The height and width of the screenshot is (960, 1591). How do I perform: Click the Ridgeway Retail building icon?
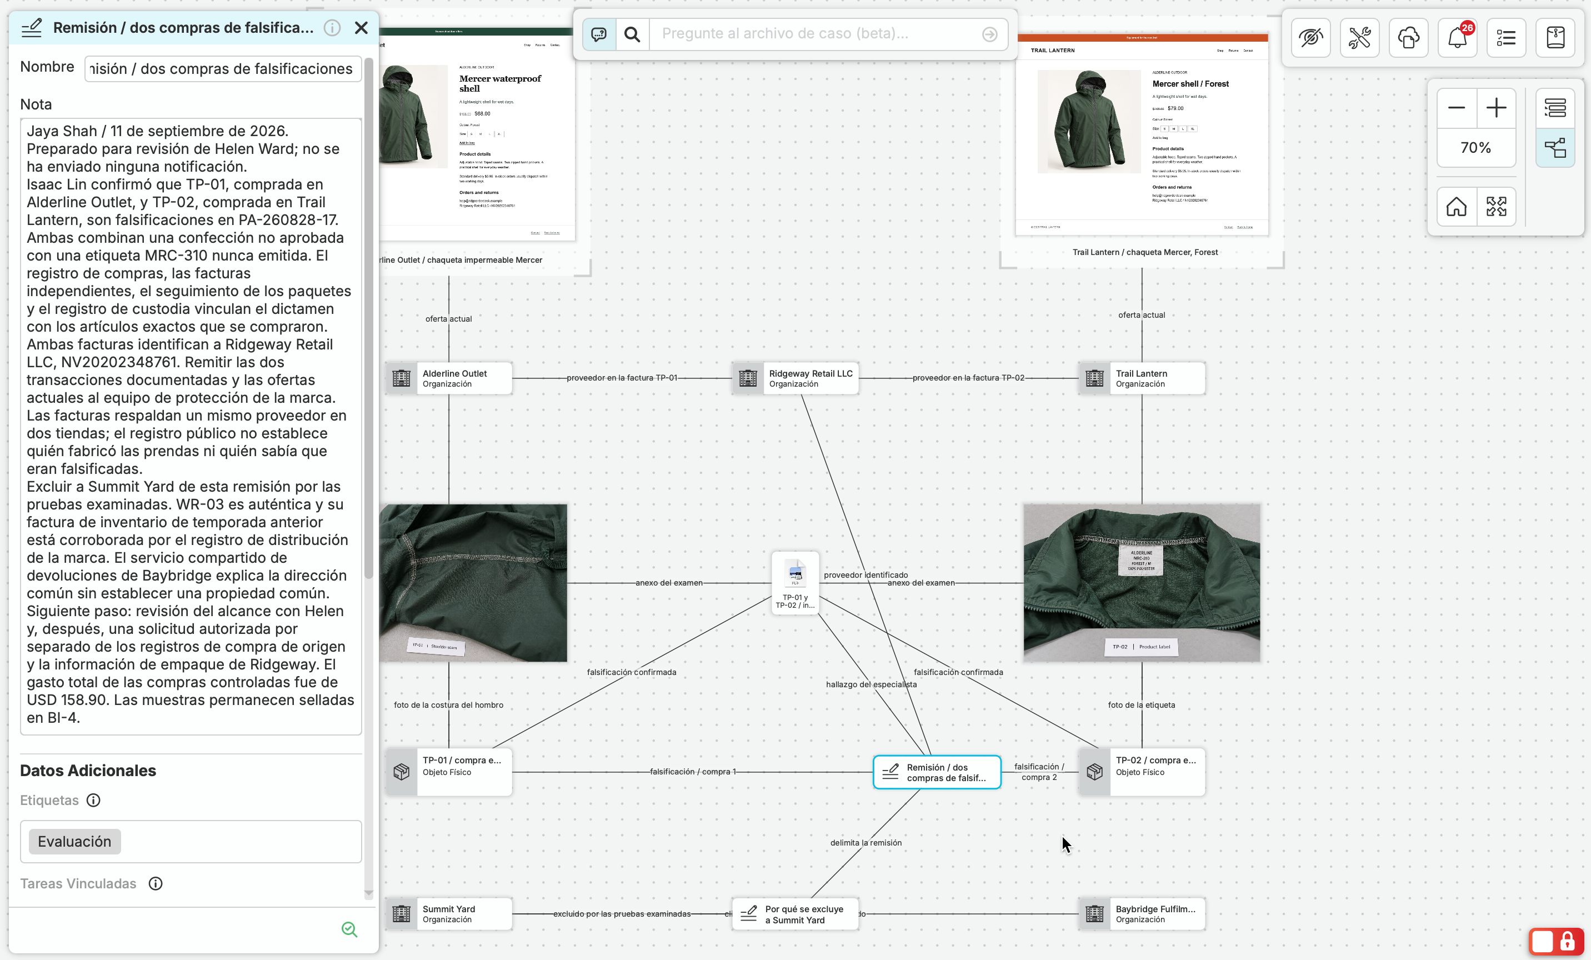pos(748,378)
